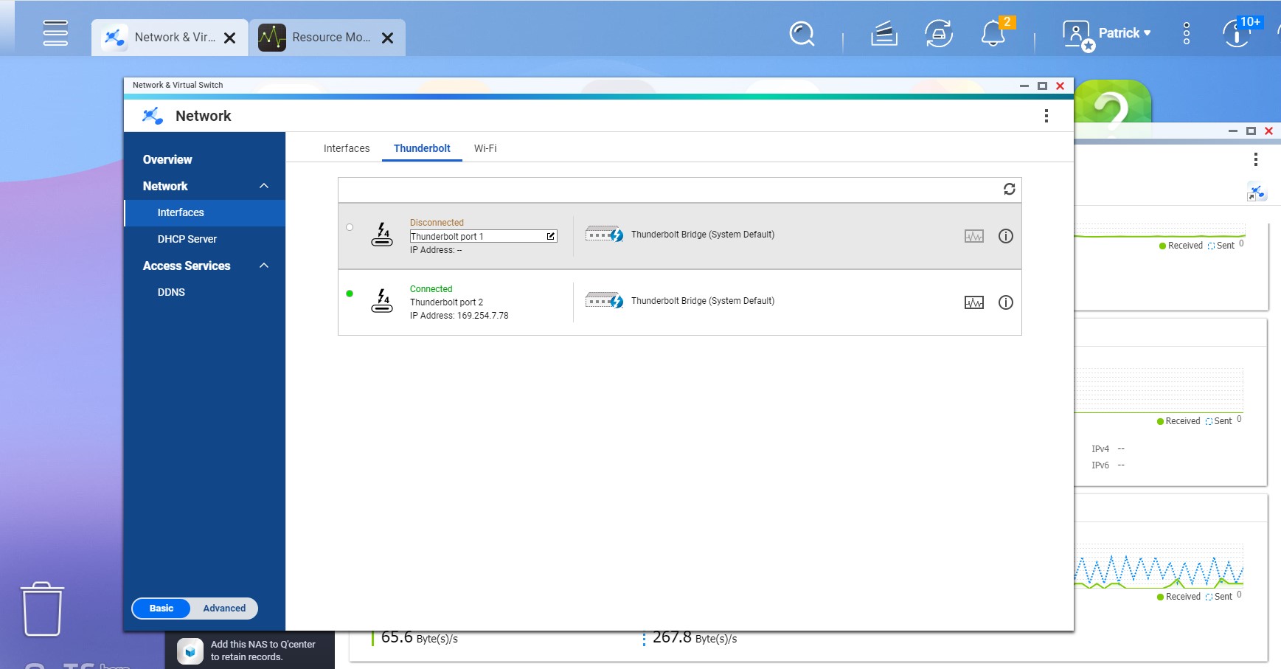
Task: Open the desktop Recycle Bin icon
Action: click(x=43, y=609)
